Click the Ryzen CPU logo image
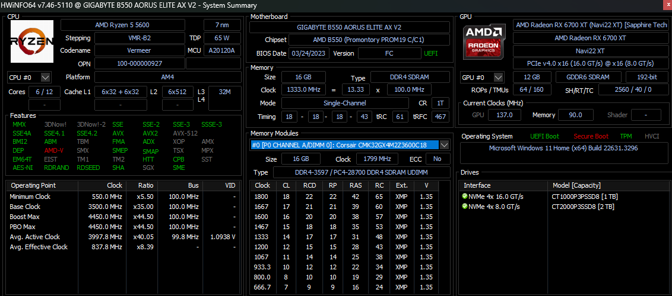Image resolution: width=672 pixels, height=296 pixels. (32, 41)
